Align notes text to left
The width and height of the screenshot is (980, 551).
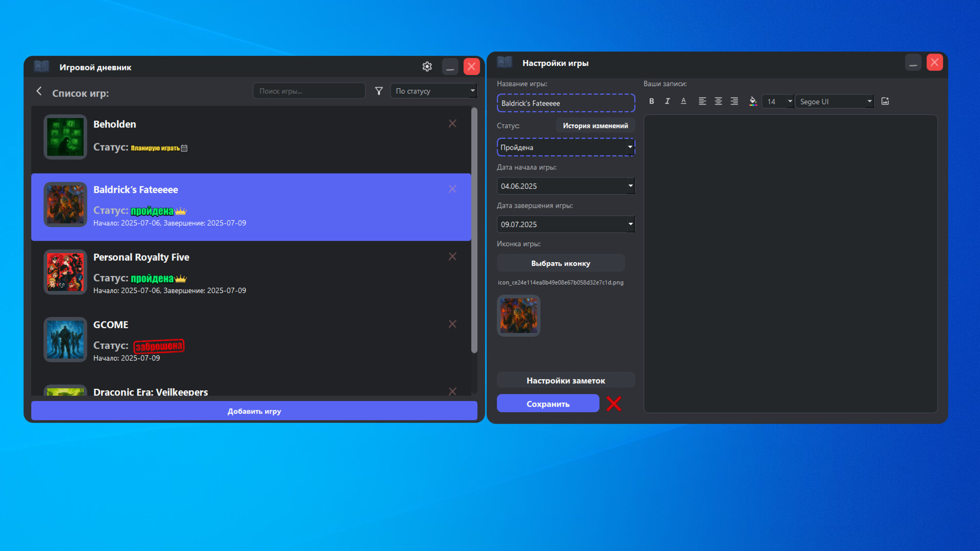coord(702,102)
